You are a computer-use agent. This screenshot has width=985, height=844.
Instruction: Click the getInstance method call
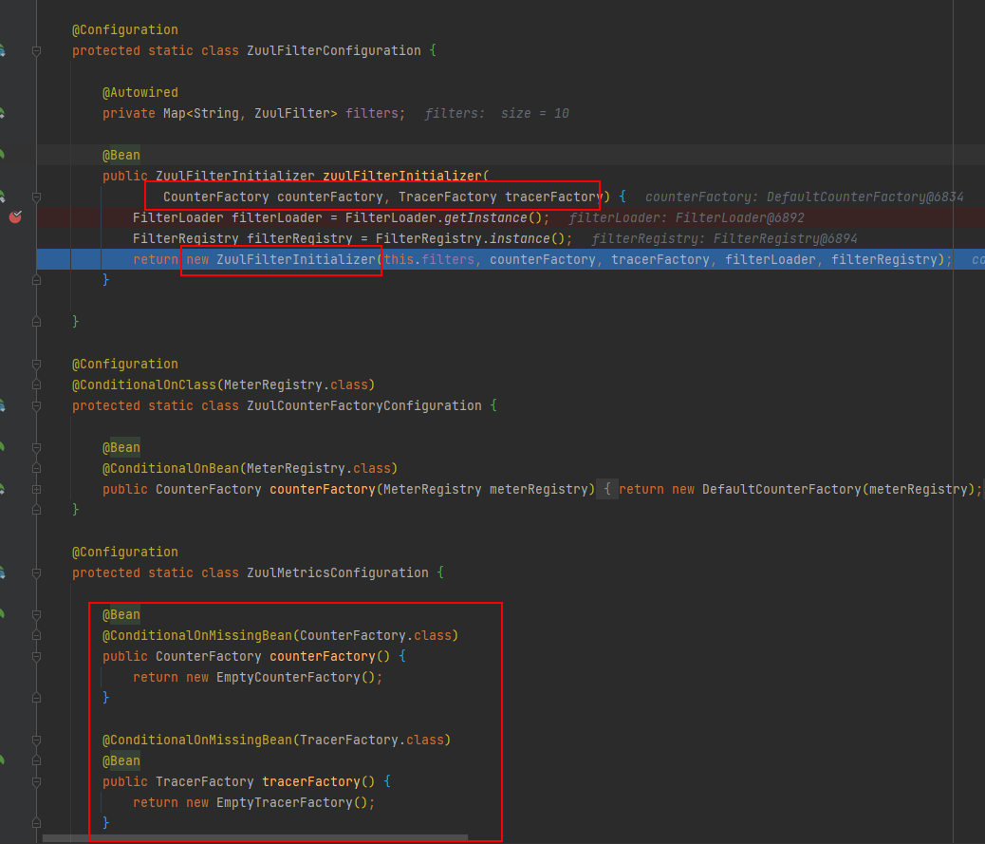486,217
